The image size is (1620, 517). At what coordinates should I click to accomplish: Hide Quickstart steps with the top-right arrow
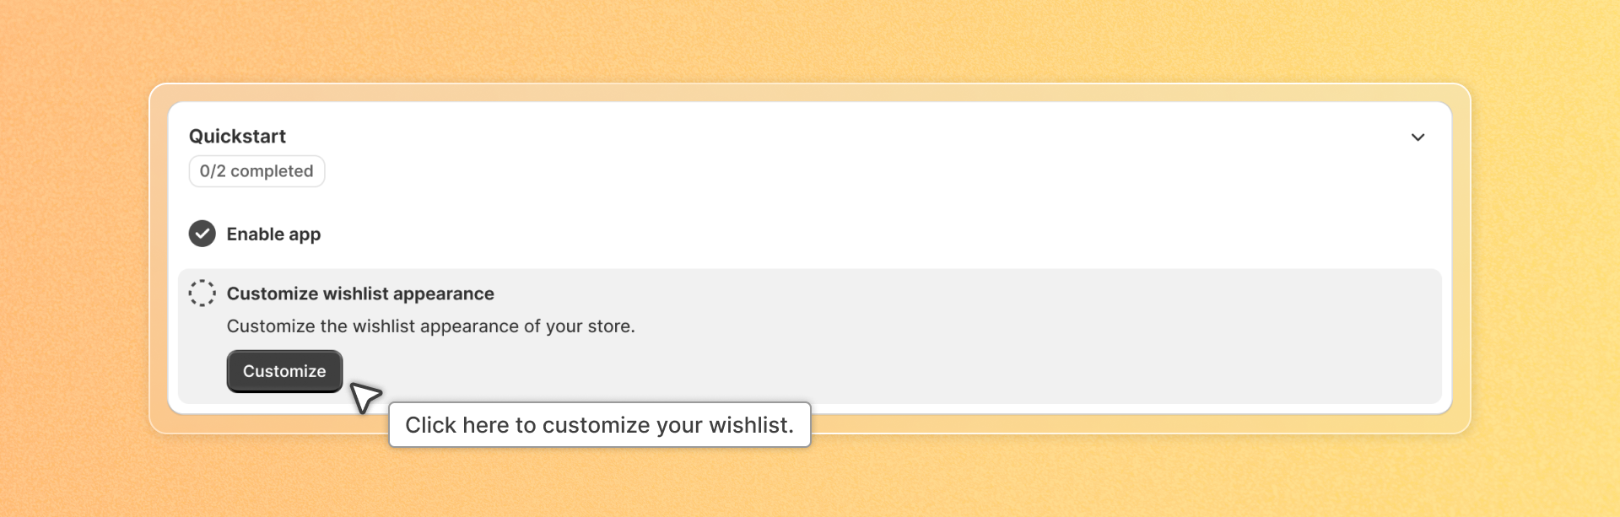click(x=1417, y=137)
